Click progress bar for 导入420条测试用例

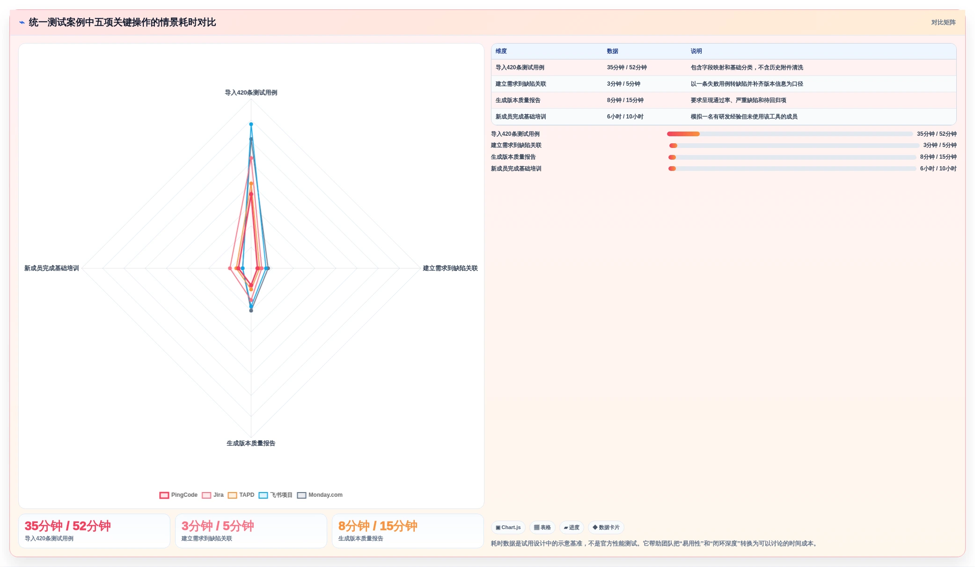[790, 134]
